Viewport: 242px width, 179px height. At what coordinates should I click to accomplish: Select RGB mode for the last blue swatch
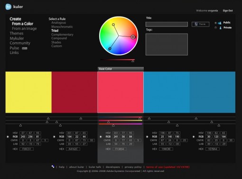click(194, 137)
